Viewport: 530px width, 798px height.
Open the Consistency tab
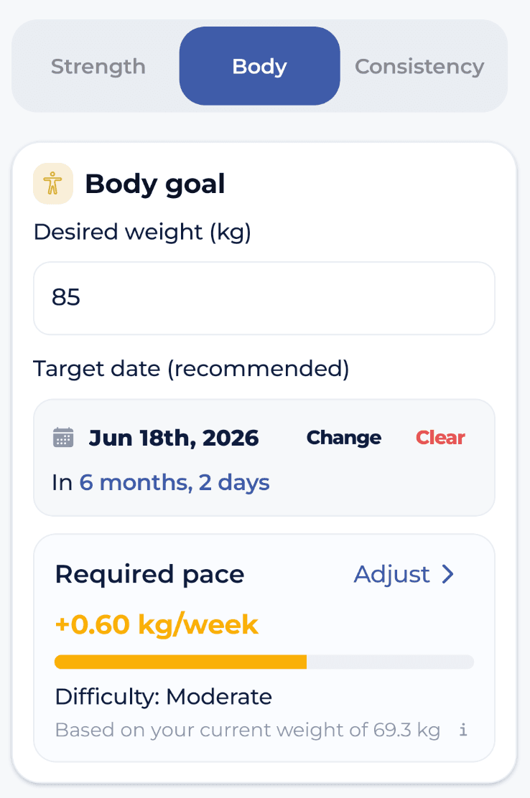pos(419,67)
